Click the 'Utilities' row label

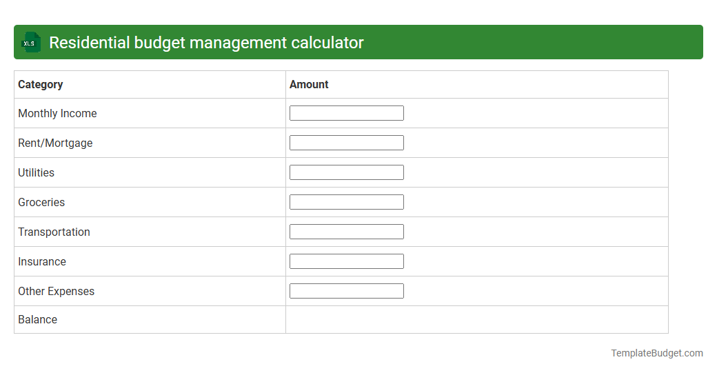[36, 173]
